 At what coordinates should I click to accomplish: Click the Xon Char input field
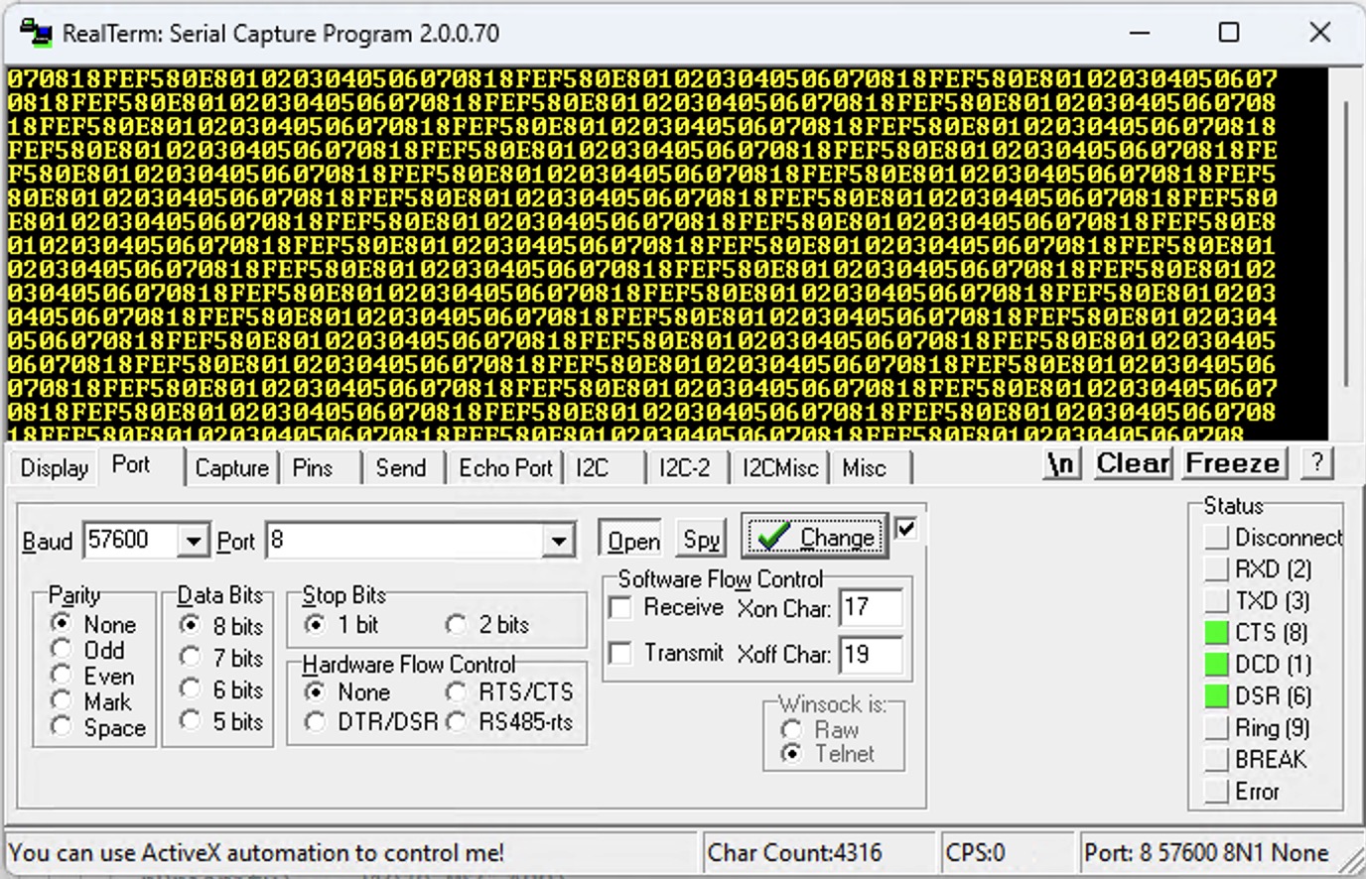point(870,608)
